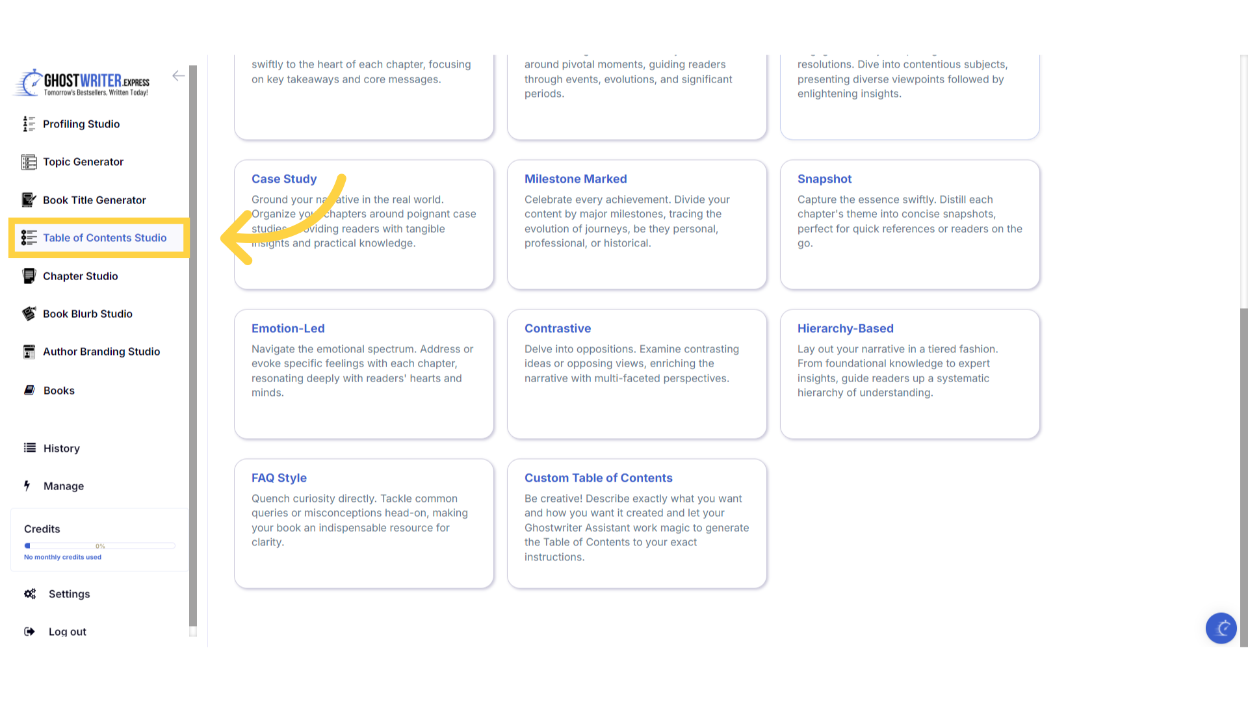
Task: Choose the FAQ Style card
Action: pos(363,523)
